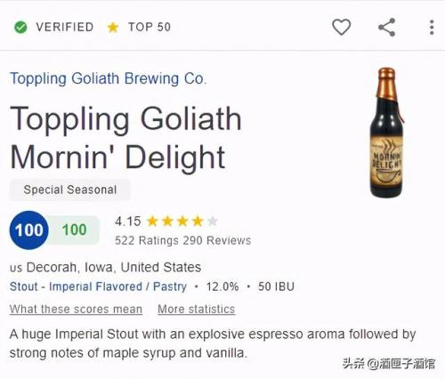
Task: Click the gold Top 50 star icon
Action: click(x=113, y=28)
